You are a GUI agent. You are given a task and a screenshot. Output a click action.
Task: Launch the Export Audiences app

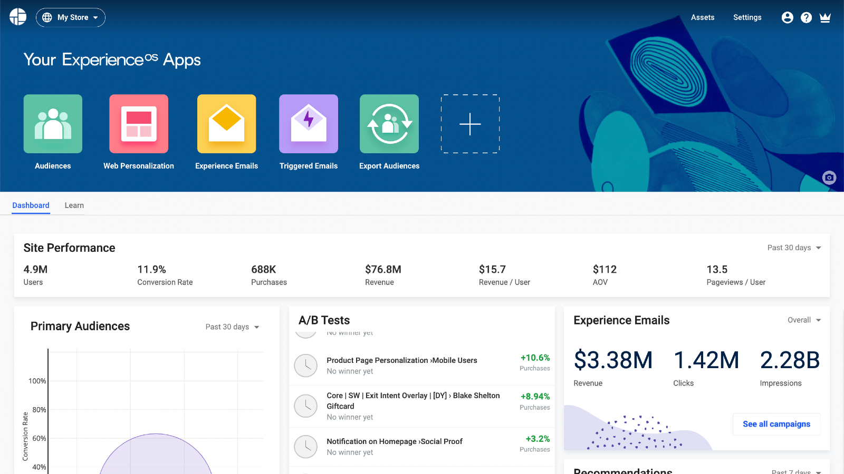389,124
